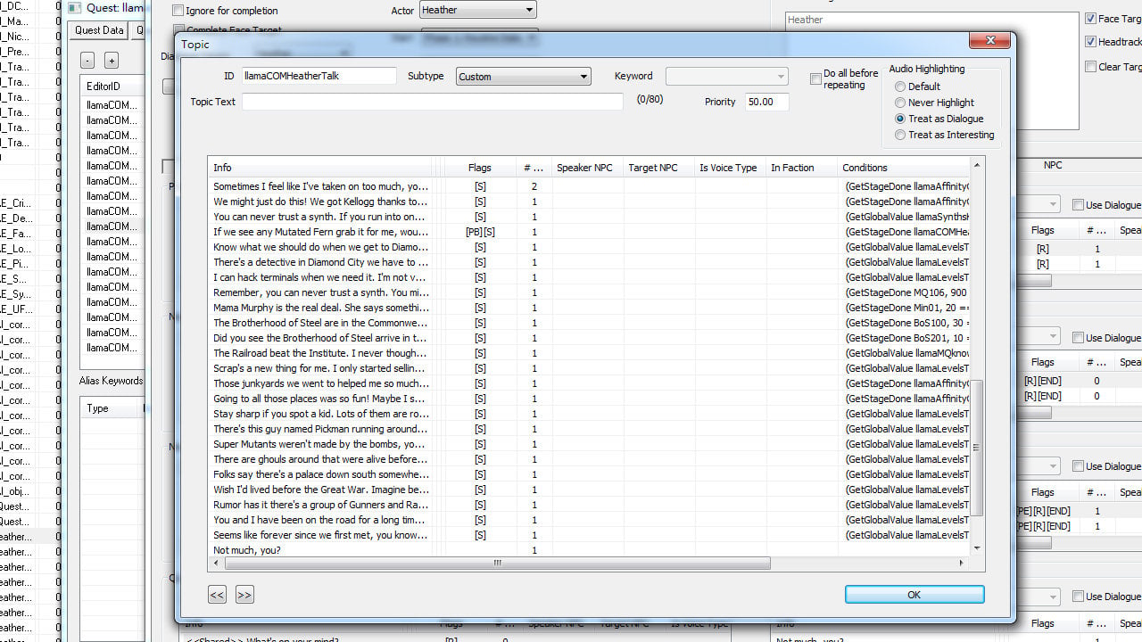Click the plus button in the Quest window

tap(112, 61)
